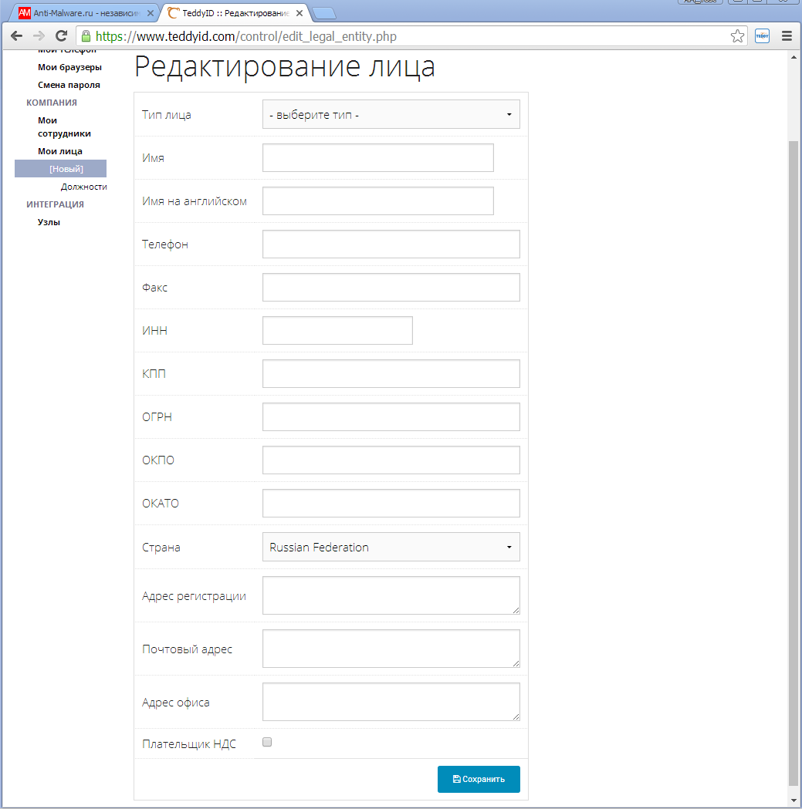The height and width of the screenshot is (809, 802).
Task: Click into Почтовый адрес textarea
Action: pyautogui.click(x=391, y=649)
